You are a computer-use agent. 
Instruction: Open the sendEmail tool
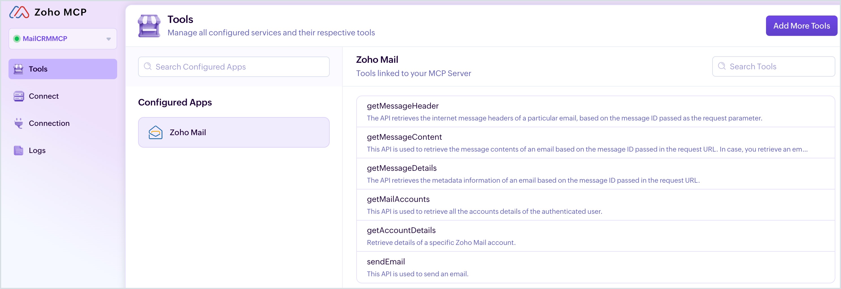click(596, 267)
